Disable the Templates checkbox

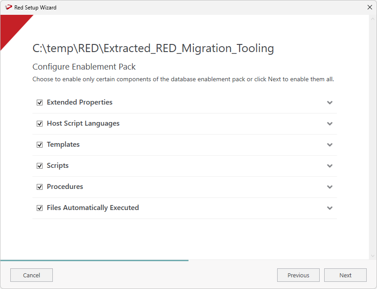click(x=39, y=145)
